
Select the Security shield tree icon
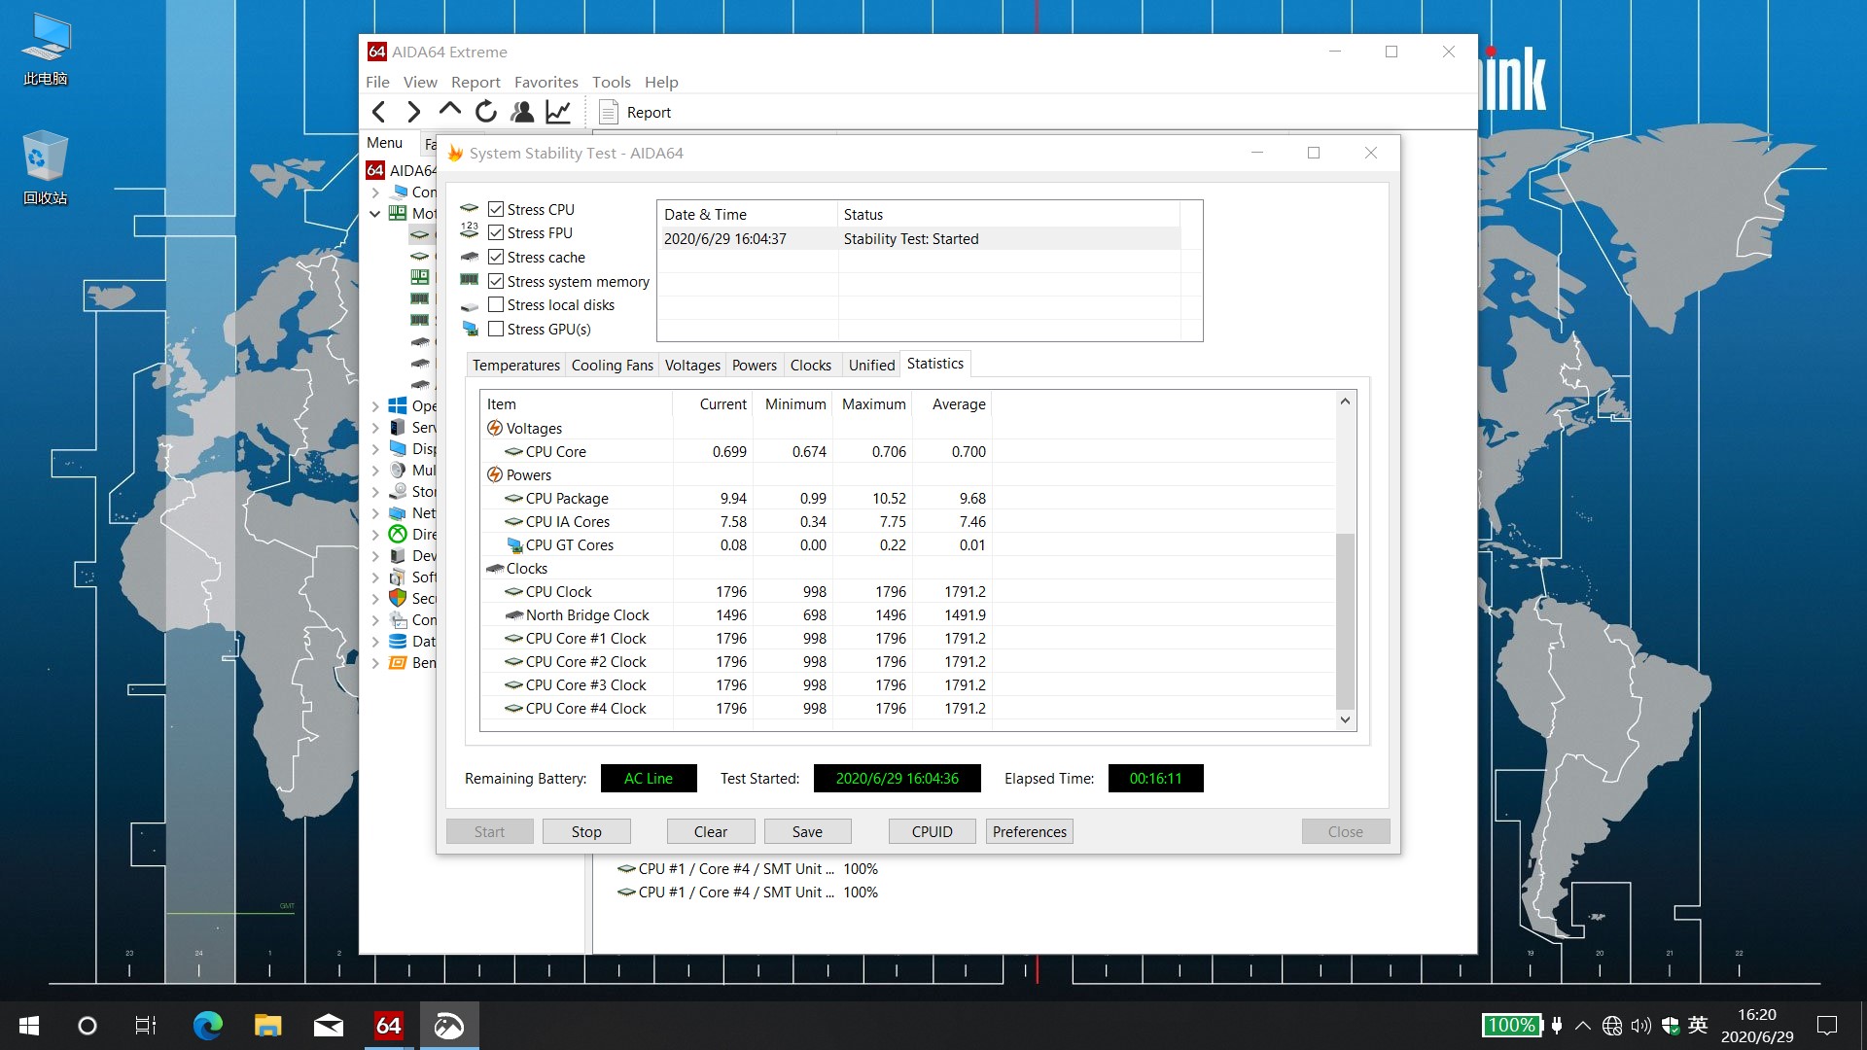[x=397, y=598]
